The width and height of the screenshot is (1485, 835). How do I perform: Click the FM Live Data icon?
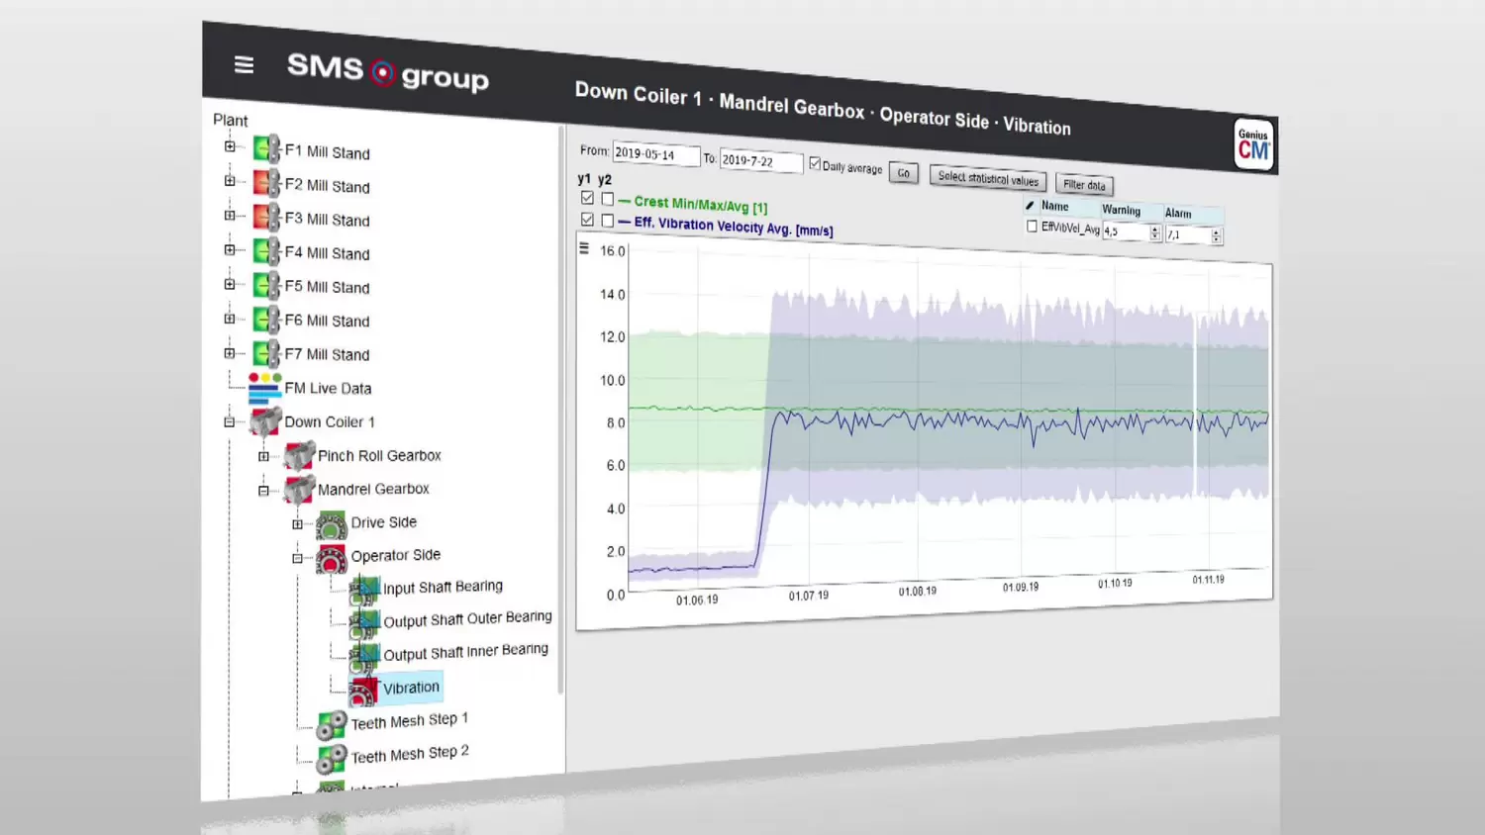[264, 387]
